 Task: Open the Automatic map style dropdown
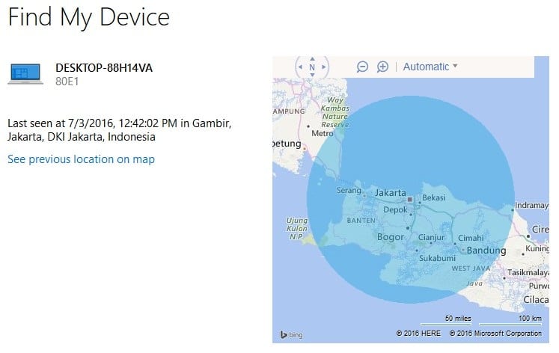tap(430, 67)
